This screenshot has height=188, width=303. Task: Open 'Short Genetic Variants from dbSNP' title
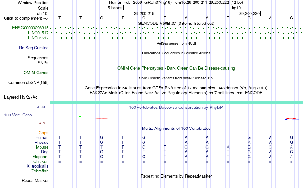tap(176, 78)
